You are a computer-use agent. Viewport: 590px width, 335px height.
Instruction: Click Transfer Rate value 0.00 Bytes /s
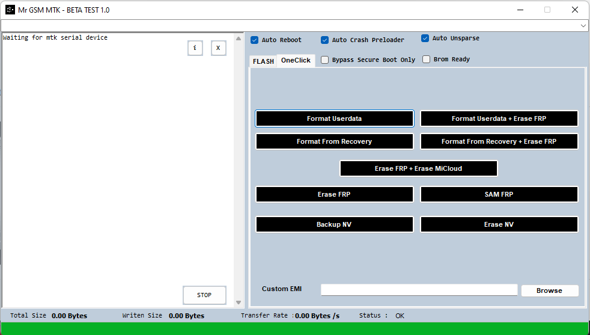tap(317, 316)
